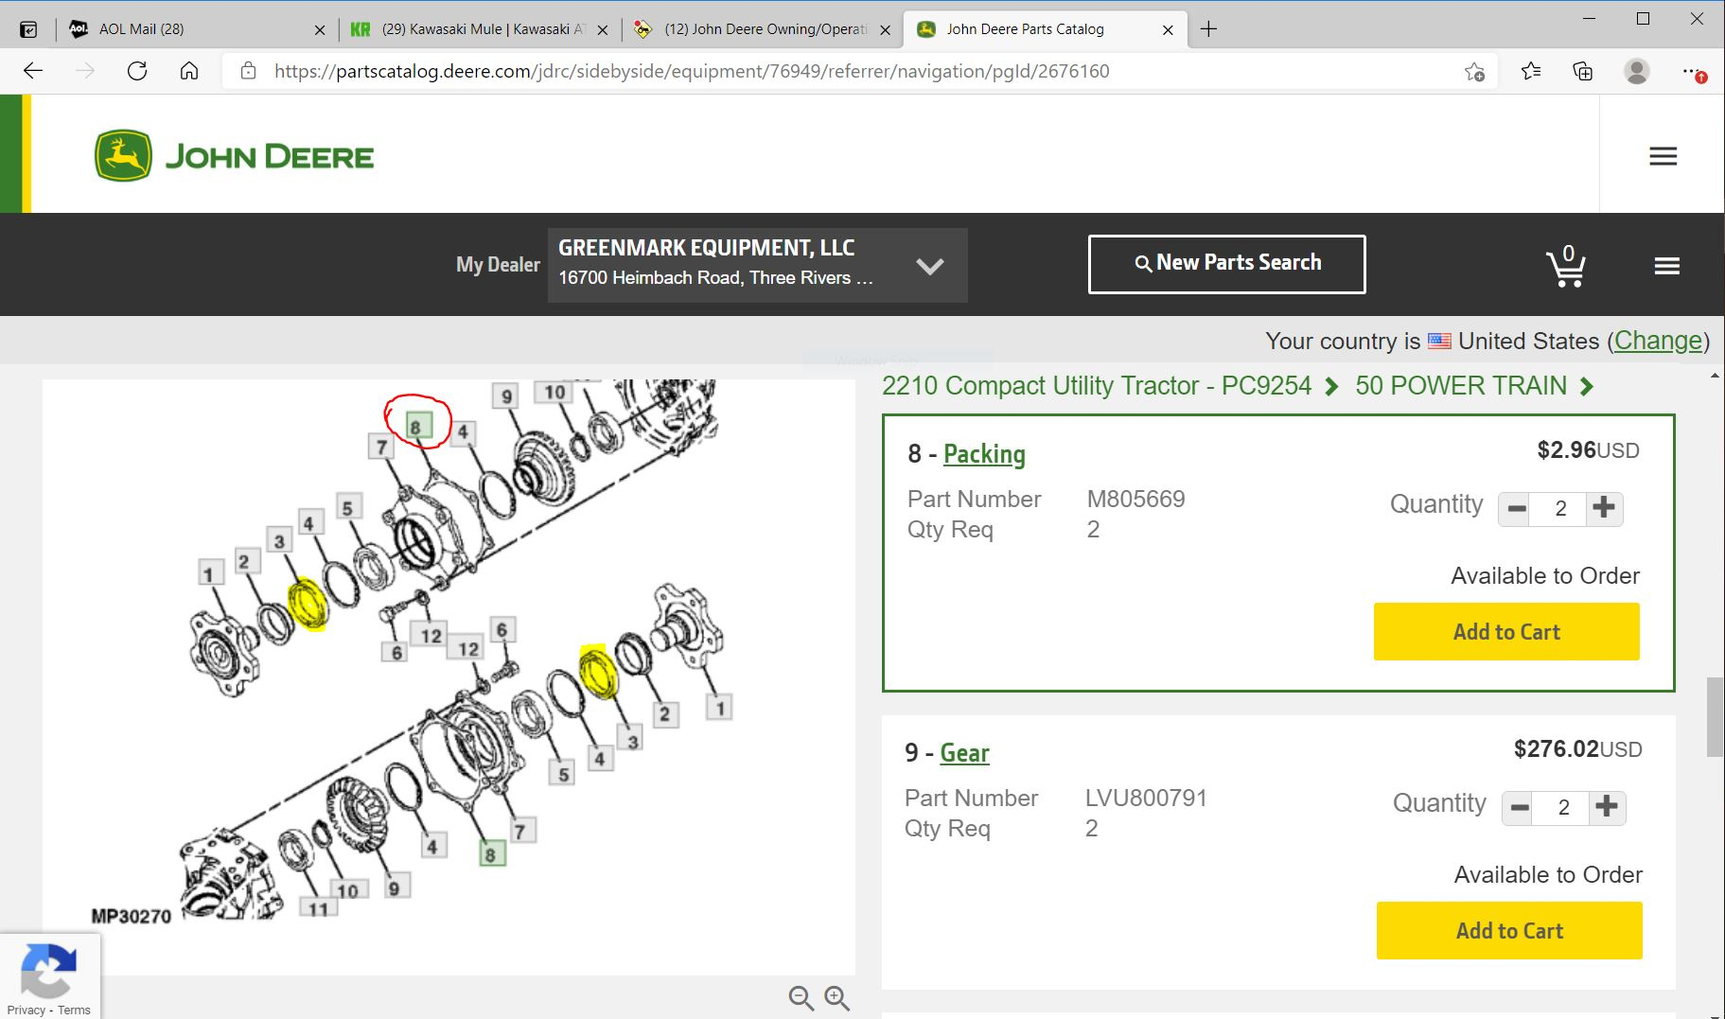This screenshot has height=1019, width=1725.
Task: Zoom out the parts diagram
Action: tap(801, 998)
